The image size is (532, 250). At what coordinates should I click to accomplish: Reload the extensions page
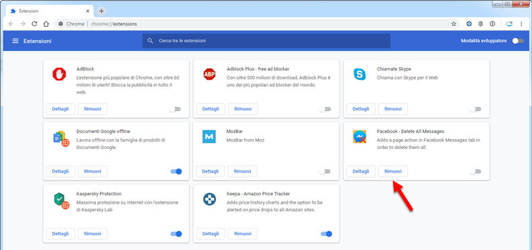pos(34,24)
